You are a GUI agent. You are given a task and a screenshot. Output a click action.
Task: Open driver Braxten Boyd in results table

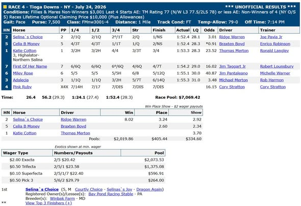[232, 44]
